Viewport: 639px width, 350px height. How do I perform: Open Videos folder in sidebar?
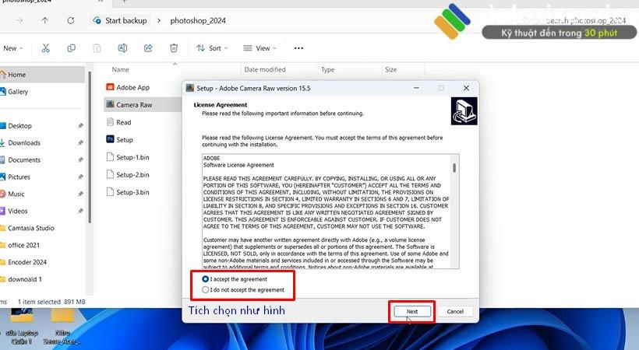17,212
